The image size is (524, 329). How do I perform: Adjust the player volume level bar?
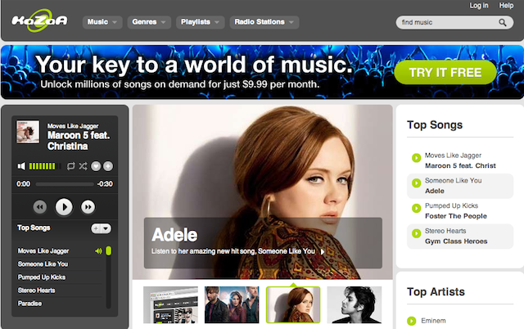[45, 166]
